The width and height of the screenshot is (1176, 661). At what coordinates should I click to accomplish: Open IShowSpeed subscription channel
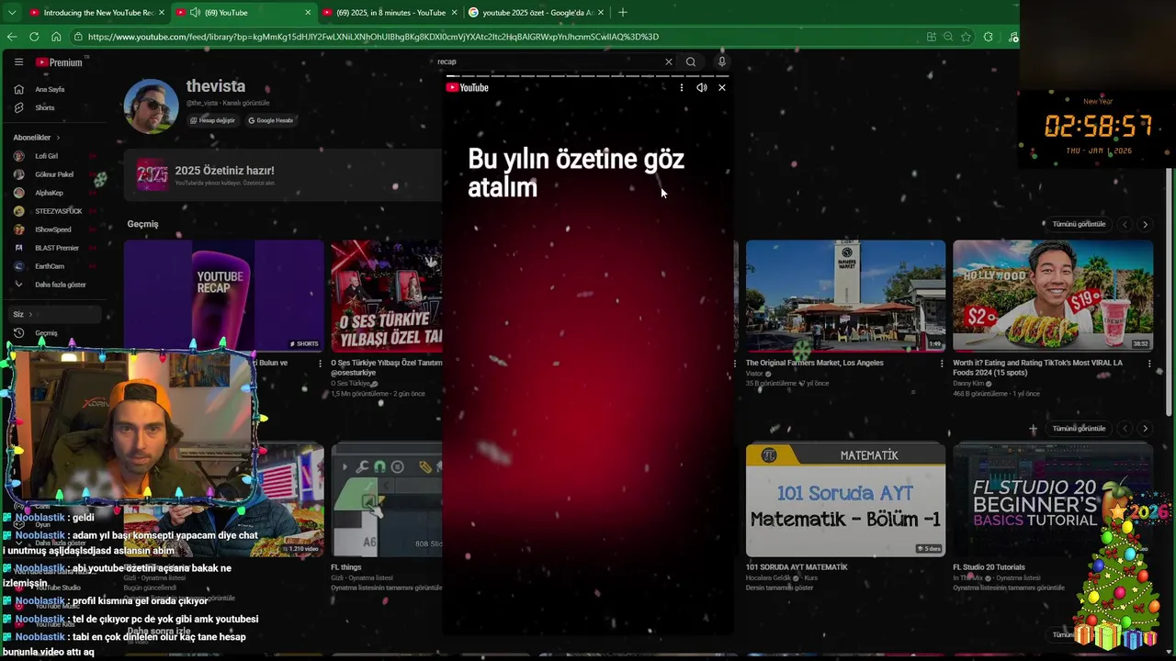52,230
